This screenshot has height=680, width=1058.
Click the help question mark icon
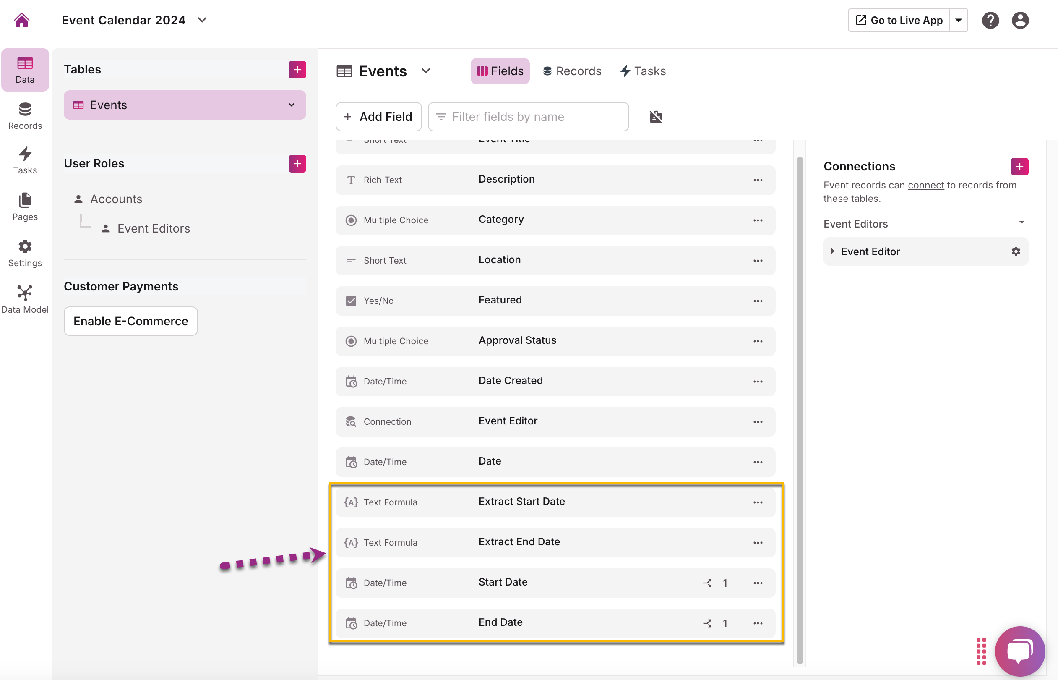990,20
